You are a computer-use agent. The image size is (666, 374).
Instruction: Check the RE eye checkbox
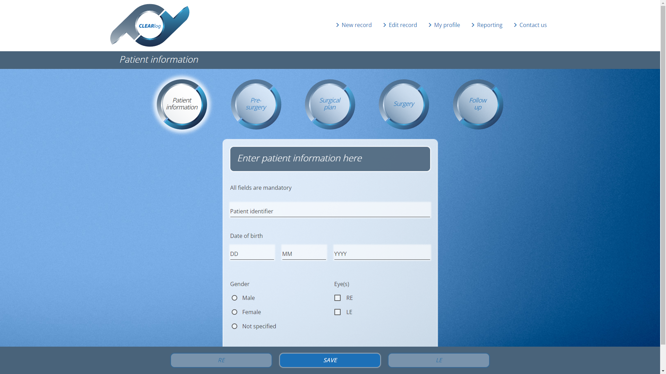tap(338, 298)
